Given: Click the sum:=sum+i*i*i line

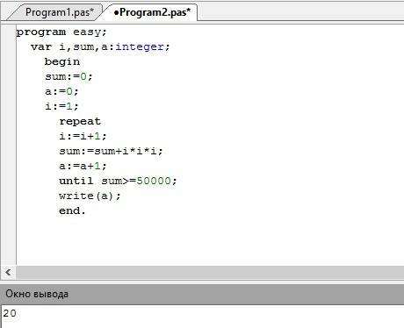Looking at the screenshot, I should [x=111, y=151].
